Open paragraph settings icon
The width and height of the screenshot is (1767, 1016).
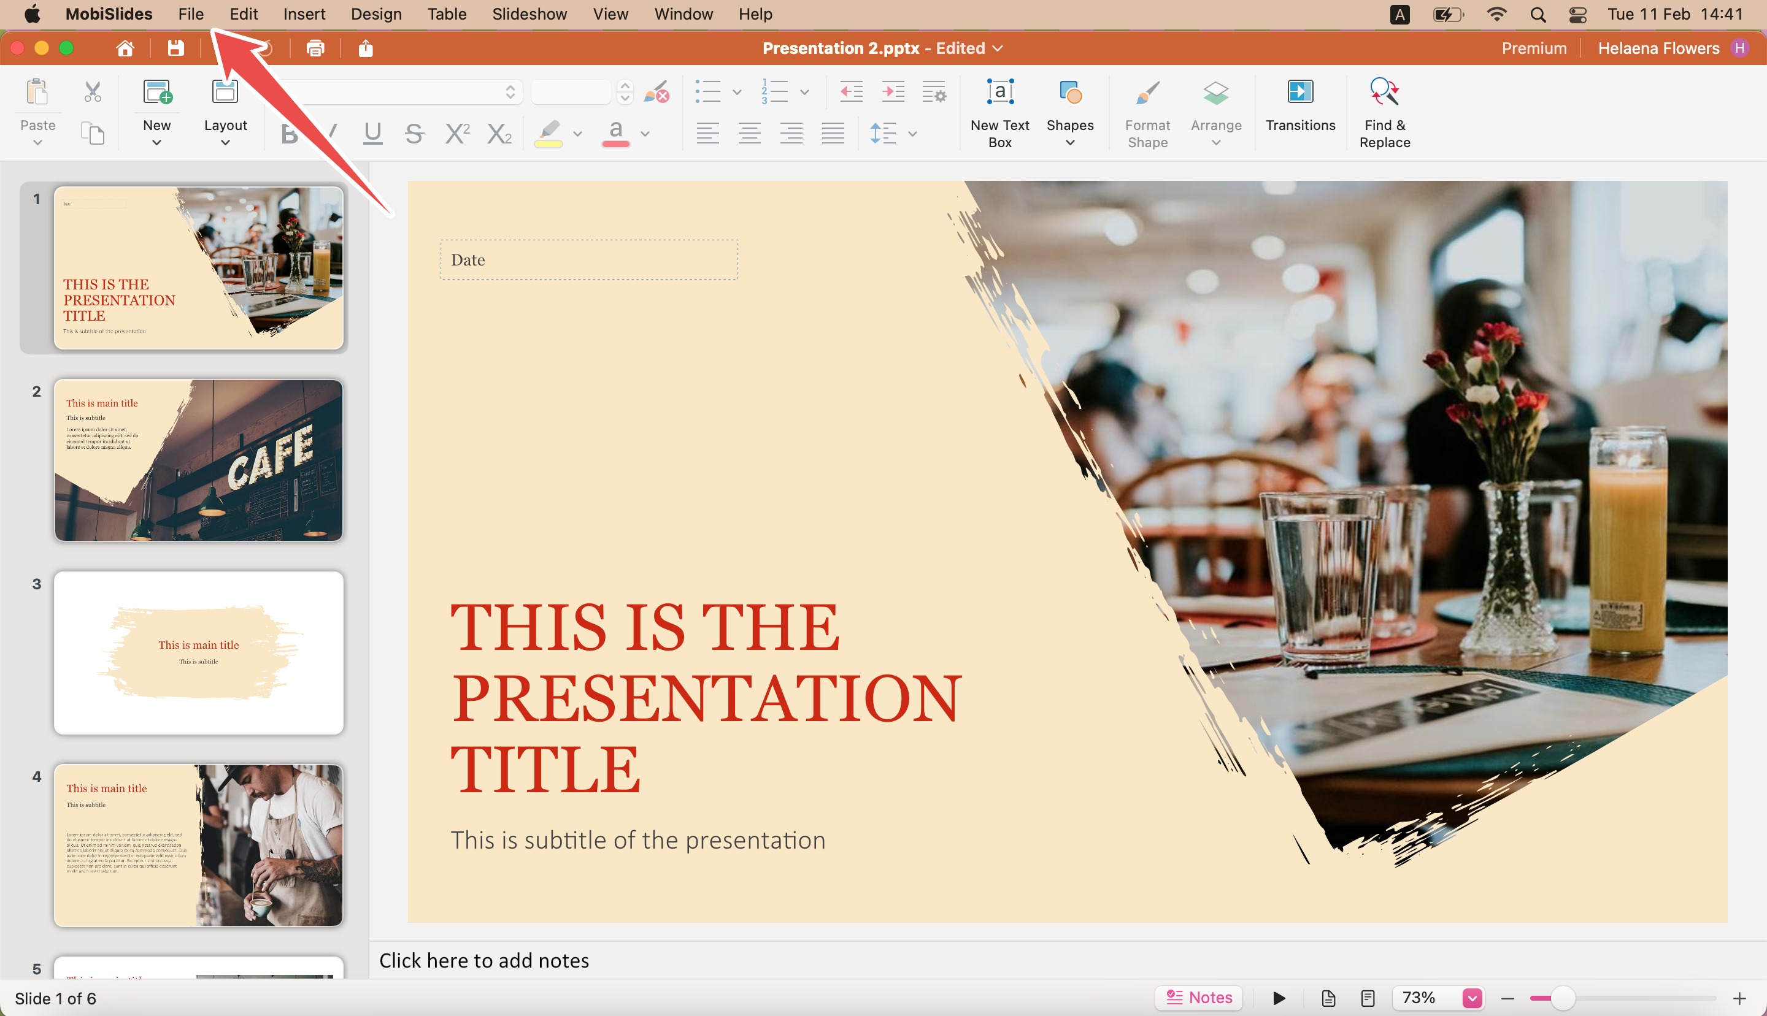tap(934, 91)
